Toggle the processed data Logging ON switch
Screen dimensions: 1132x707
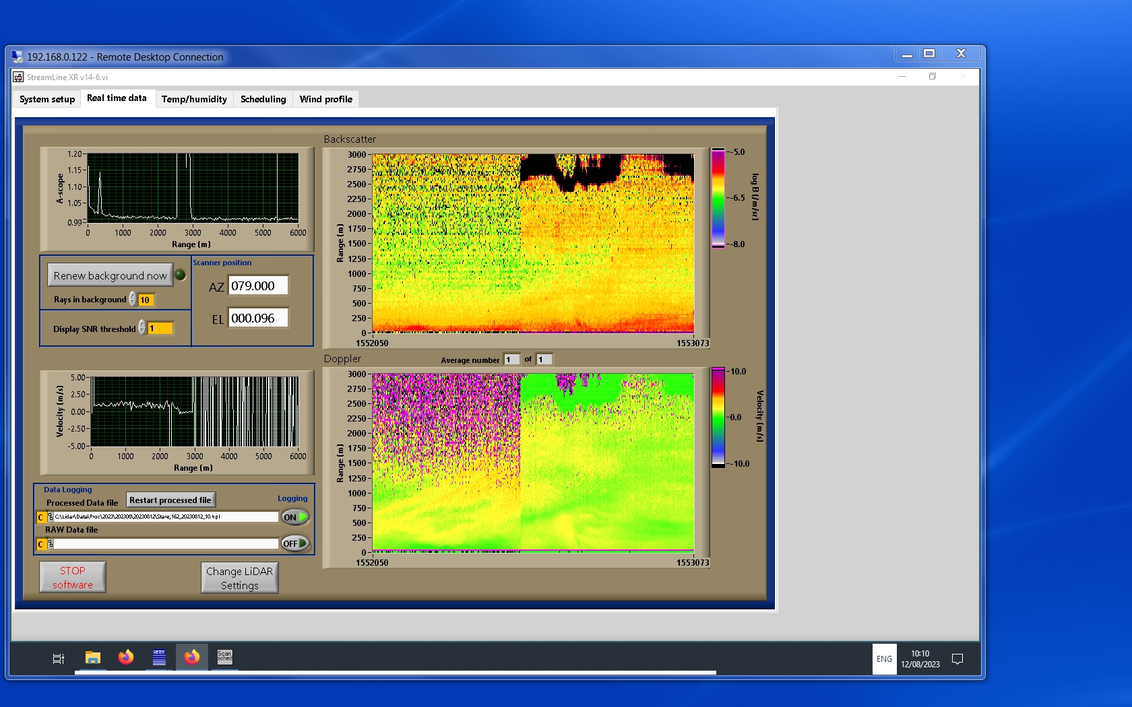tap(295, 517)
